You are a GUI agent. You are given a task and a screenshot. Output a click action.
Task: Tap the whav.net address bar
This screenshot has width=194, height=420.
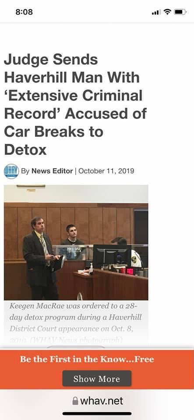[98, 401]
